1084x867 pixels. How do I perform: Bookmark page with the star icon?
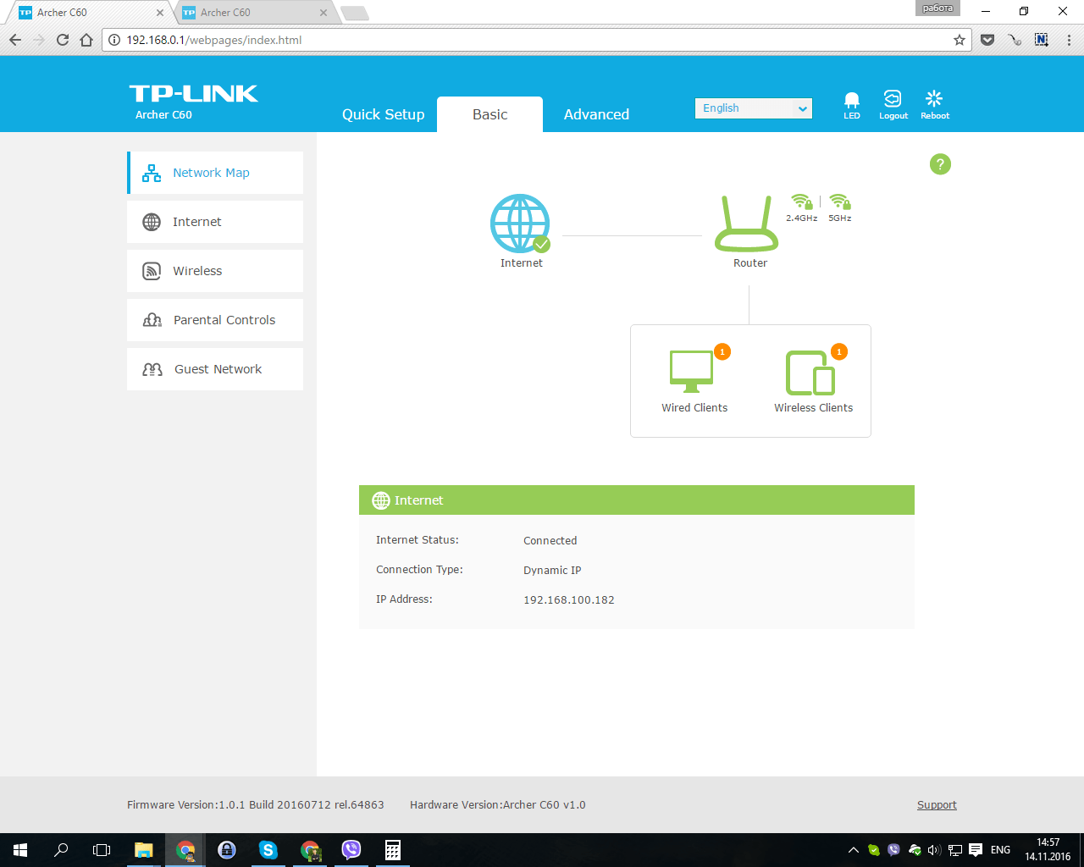point(960,40)
